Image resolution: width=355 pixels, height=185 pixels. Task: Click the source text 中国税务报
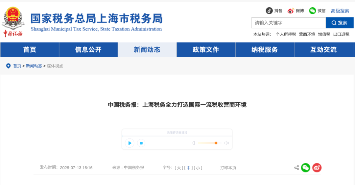pos(134,168)
